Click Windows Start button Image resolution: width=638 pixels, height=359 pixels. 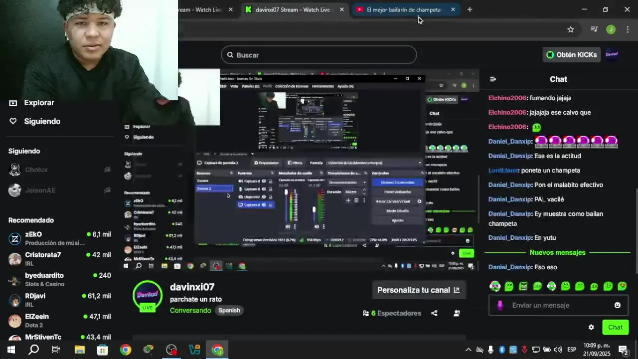click(x=11, y=350)
